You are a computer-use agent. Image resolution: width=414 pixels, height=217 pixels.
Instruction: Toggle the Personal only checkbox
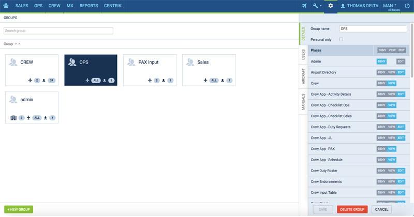(341, 39)
